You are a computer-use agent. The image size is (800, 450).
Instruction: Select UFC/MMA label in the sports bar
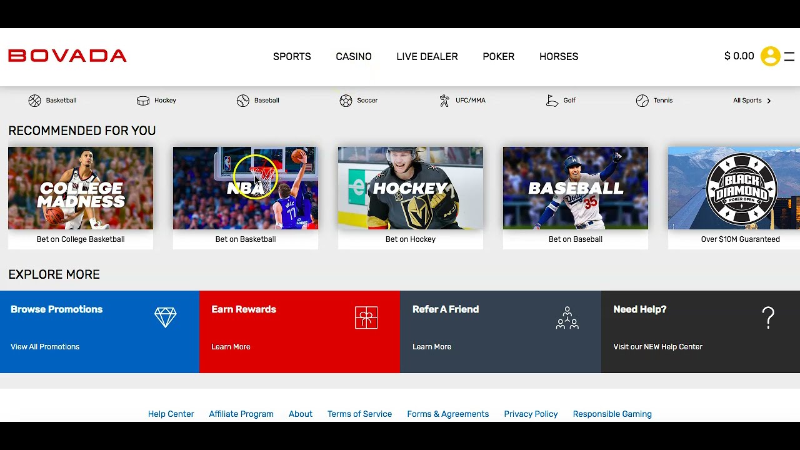pyautogui.click(x=471, y=101)
